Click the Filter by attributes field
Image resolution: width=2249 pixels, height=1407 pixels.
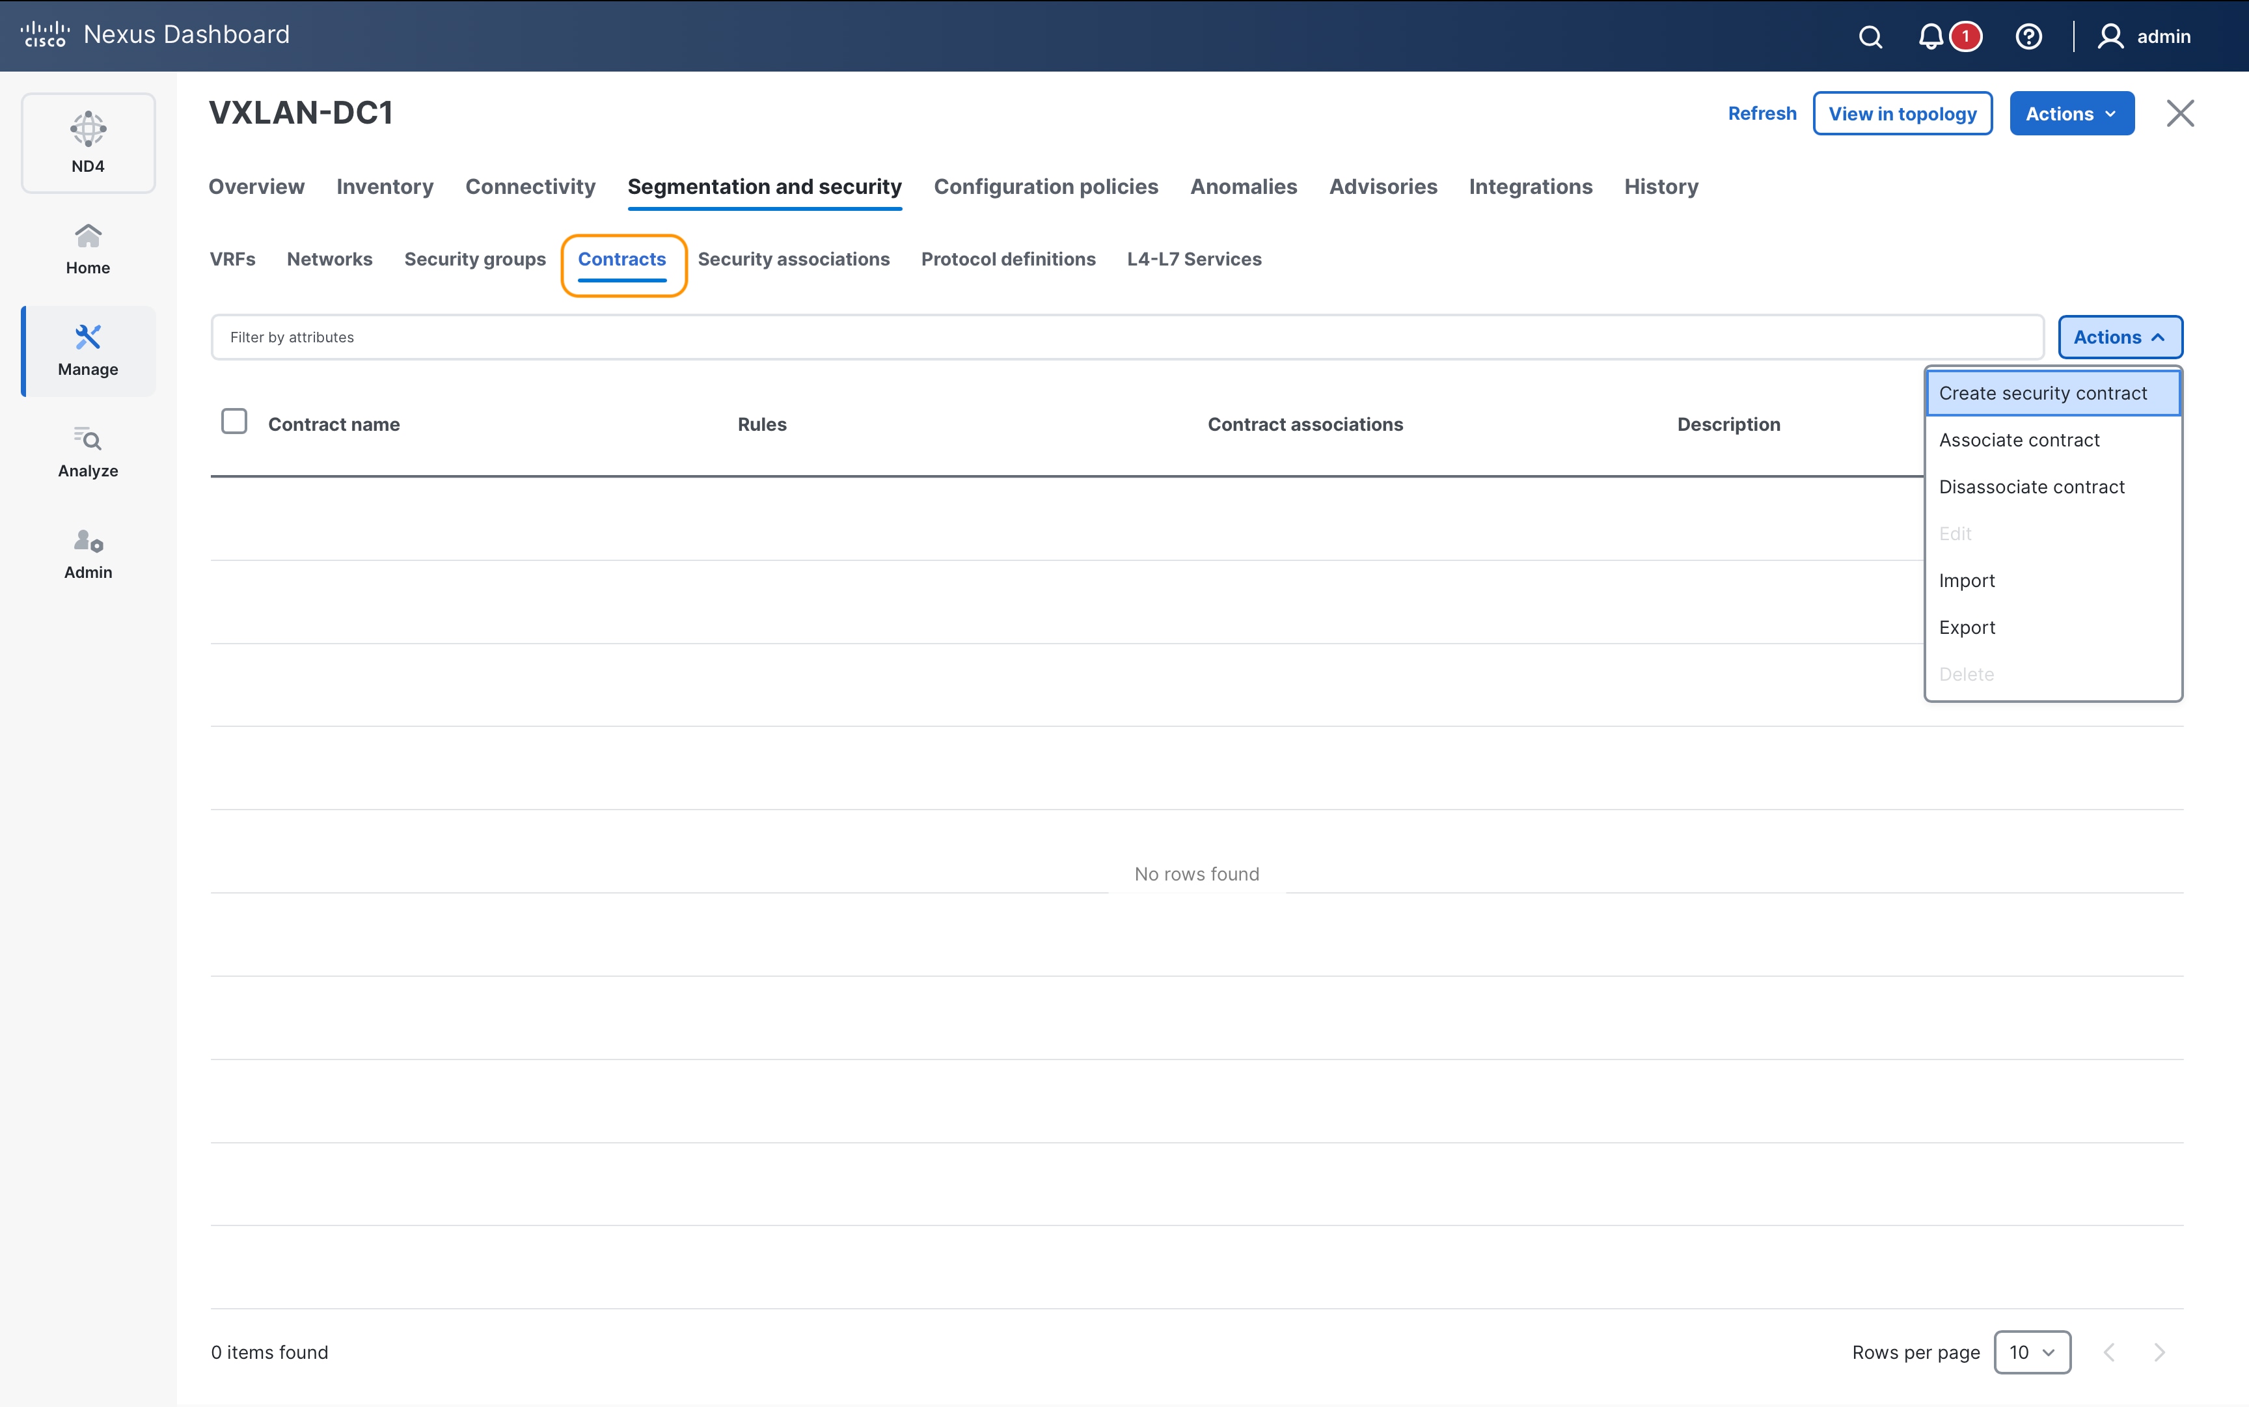[x=1127, y=337]
